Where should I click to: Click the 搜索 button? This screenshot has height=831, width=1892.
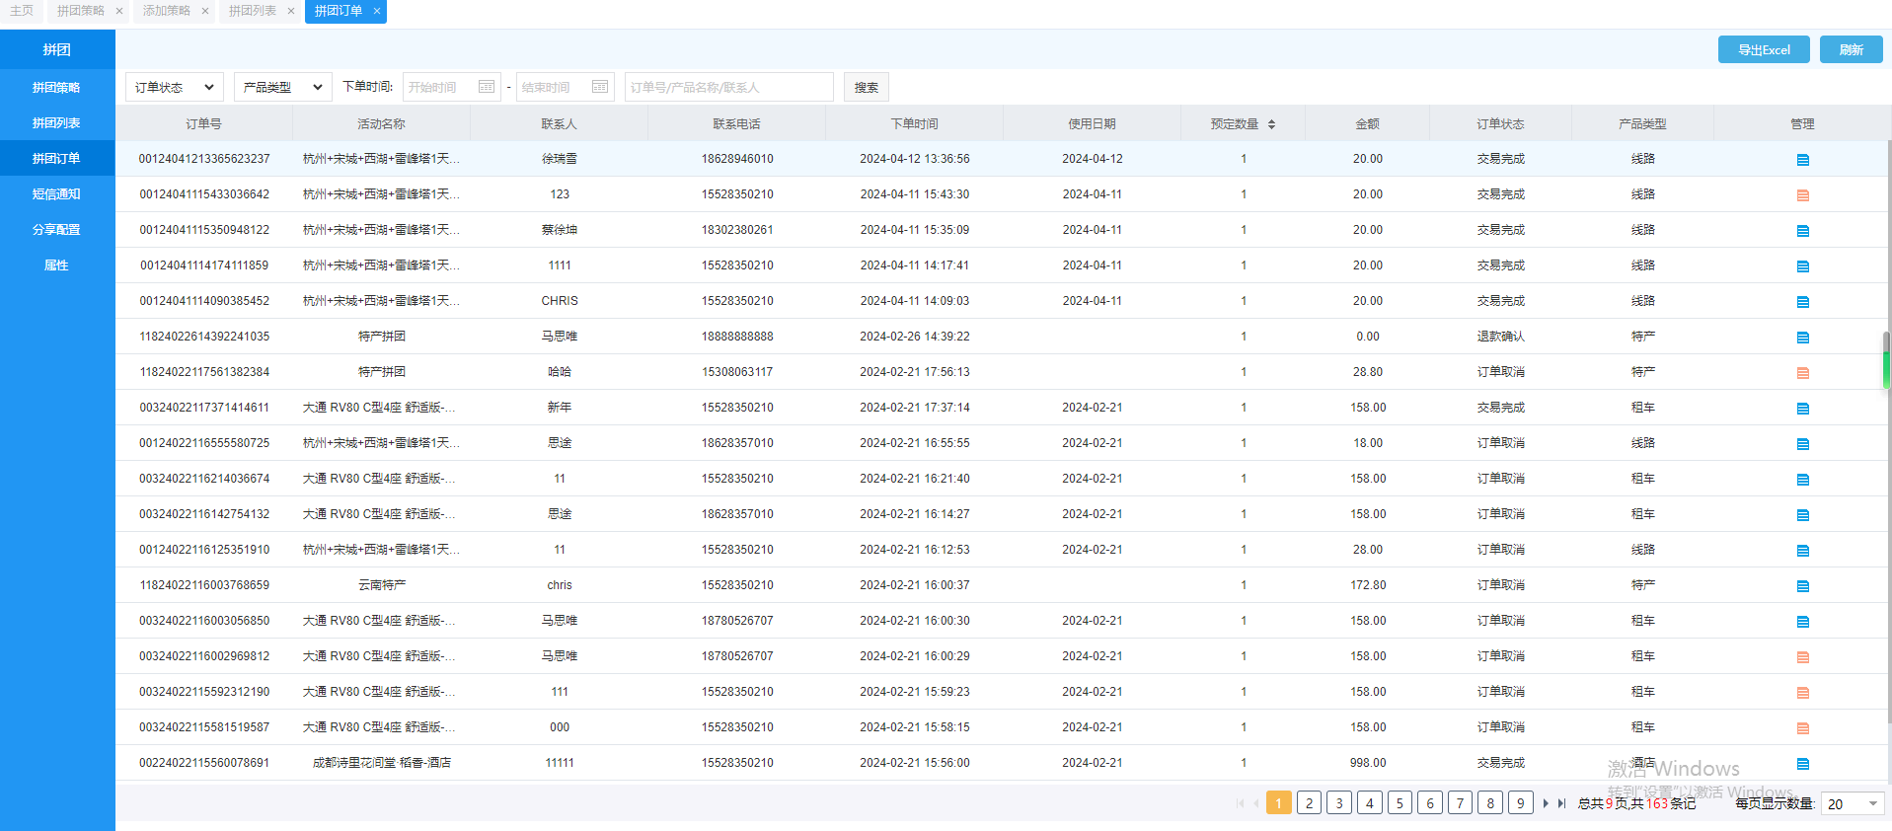866,87
